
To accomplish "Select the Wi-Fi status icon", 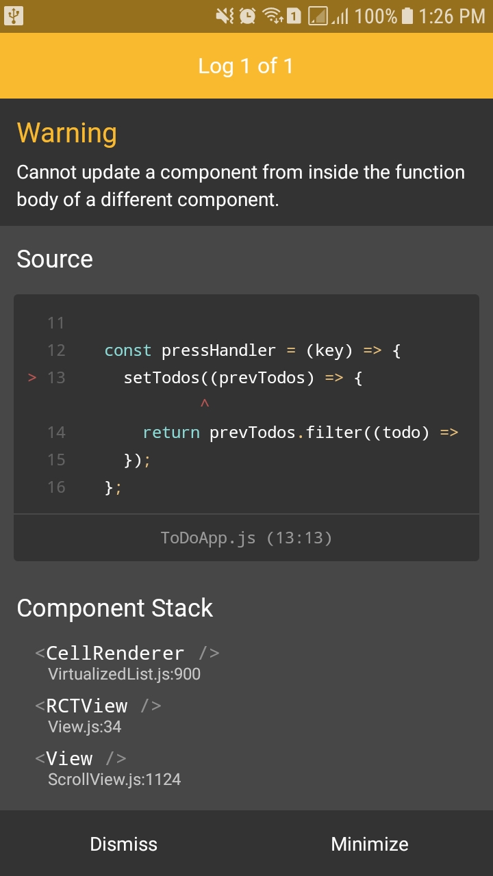I will 271,16.
